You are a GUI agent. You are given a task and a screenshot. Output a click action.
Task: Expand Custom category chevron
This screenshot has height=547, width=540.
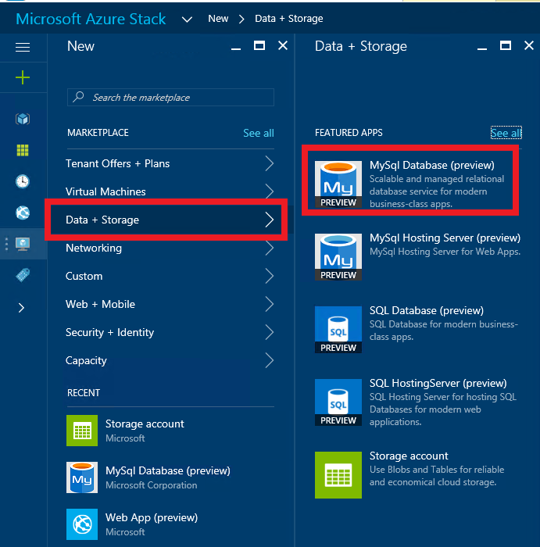(x=270, y=276)
